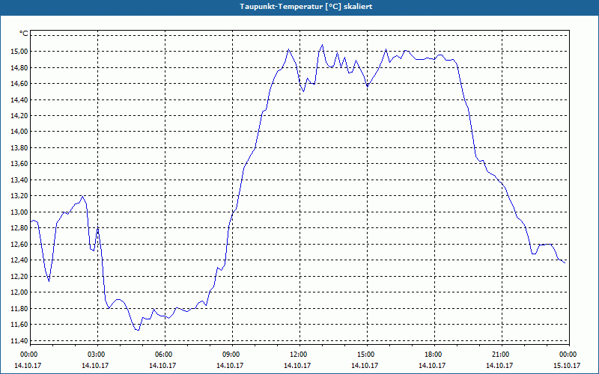The height and width of the screenshot is (374, 599).
Task: Select the 13,60 y-axis value
Action: pos(19,164)
